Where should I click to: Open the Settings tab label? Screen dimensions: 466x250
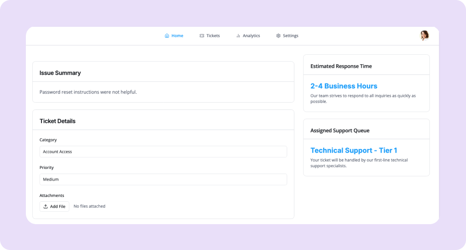290,36
